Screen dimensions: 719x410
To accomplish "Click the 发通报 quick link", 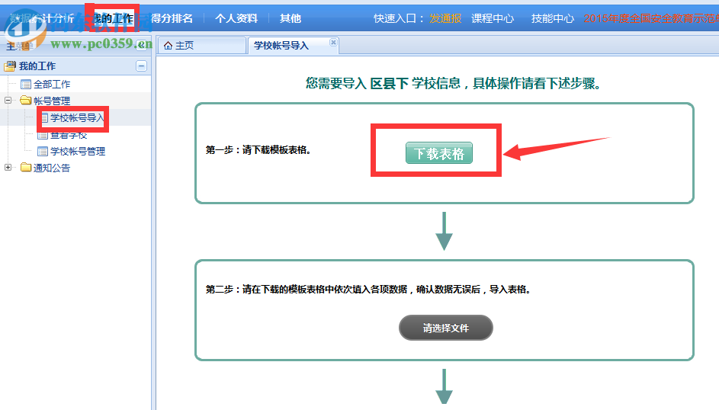I will tap(445, 18).
